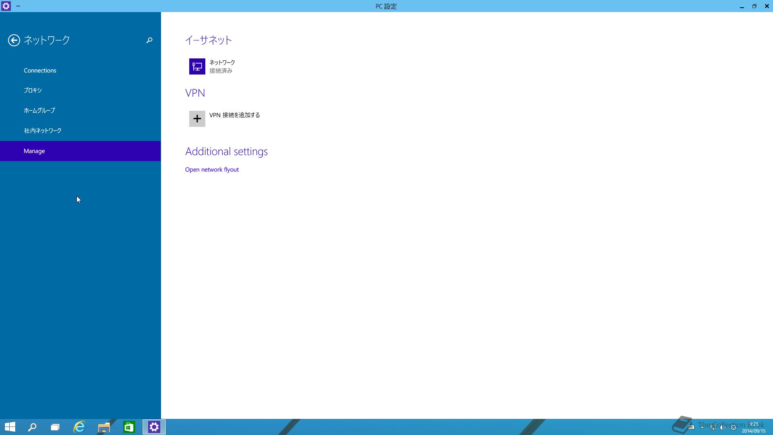The height and width of the screenshot is (435, 773).
Task: Open clock showing 2014/09/15
Action: (754, 427)
